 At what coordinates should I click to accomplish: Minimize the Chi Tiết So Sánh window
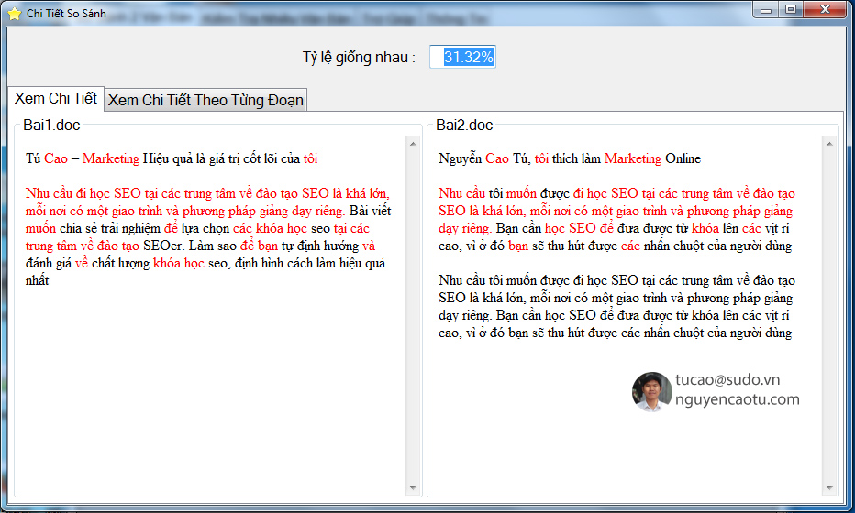[767, 8]
